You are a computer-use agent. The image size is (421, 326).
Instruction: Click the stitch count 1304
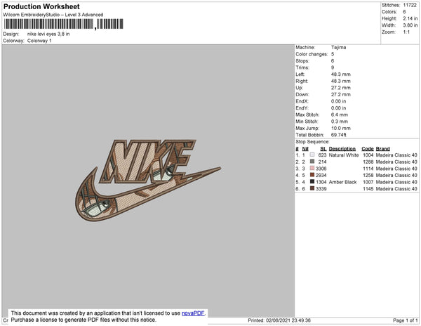tap(321, 182)
